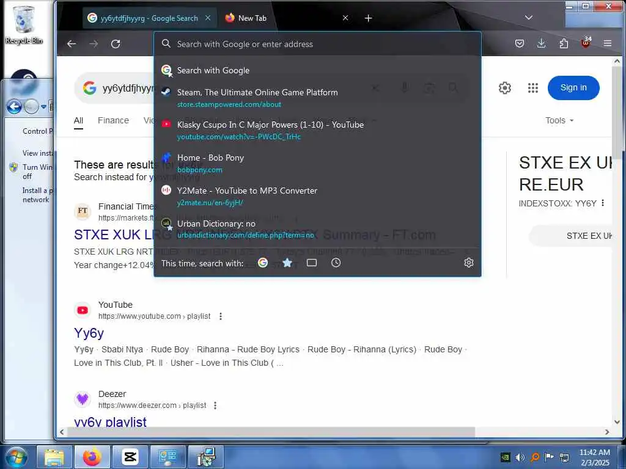
Task: Open Urban Dictionary: no suggestion
Action: coord(317,229)
